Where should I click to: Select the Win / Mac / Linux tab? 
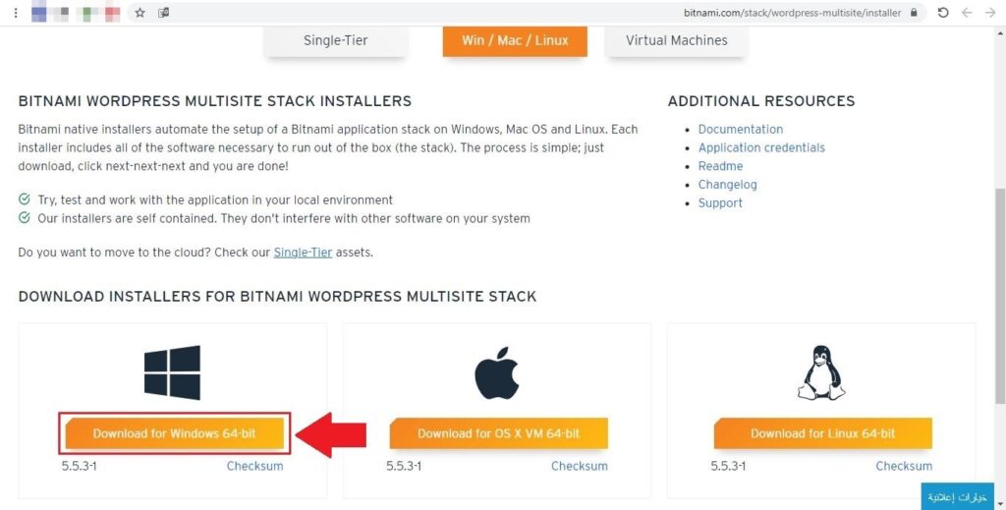point(515,40)
